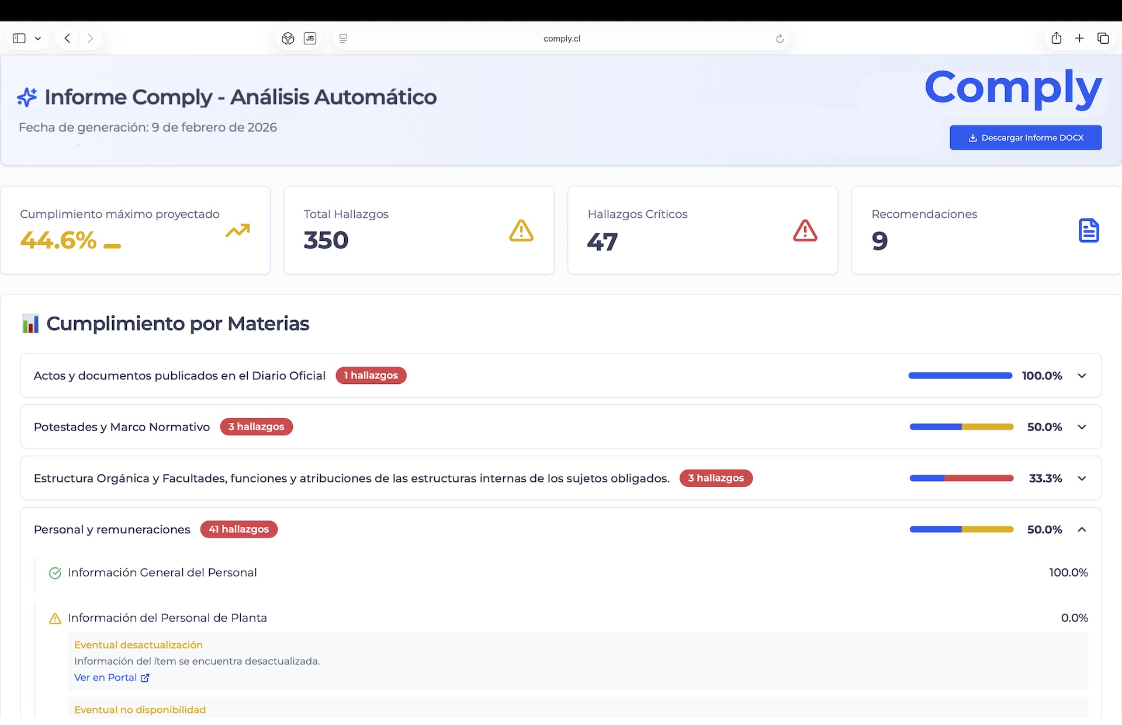Expand Potestades y Marco Normativo section
This screenshot has width=1122, height=725.
[1082, 427]
